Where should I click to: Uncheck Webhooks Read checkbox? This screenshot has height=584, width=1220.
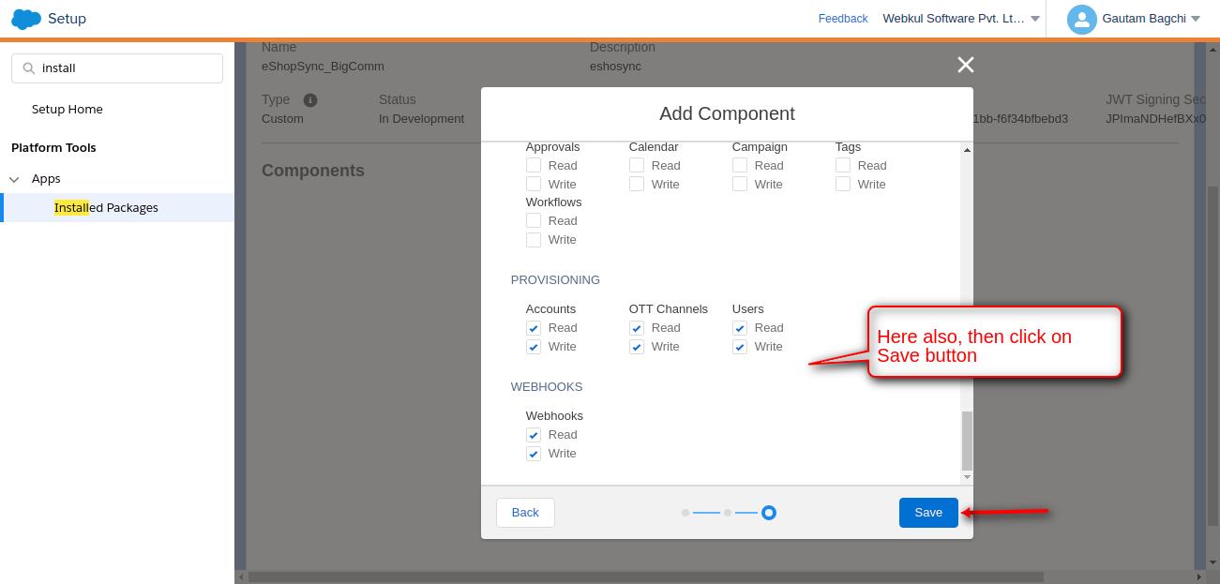[x=534, y=435]
